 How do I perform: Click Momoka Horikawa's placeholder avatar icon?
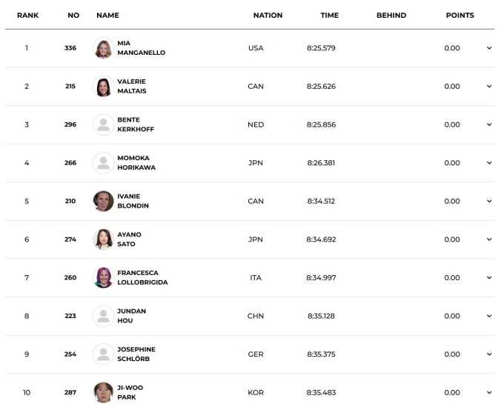103,163
